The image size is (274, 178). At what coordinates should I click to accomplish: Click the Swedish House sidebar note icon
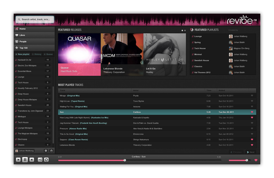(x=16, y=105)
